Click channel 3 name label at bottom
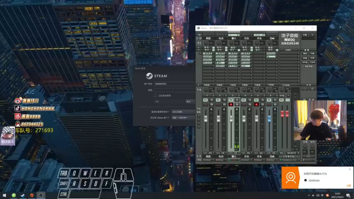The image size is (354, 199). 234,157
